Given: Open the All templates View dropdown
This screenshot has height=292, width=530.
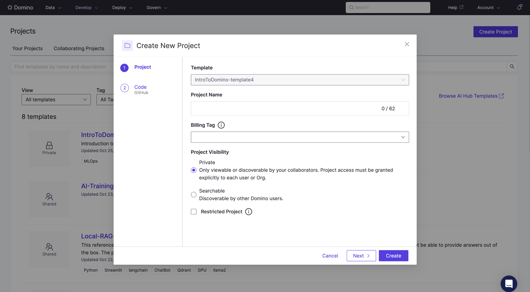Looking at the screenshot, I should [56, 100].
